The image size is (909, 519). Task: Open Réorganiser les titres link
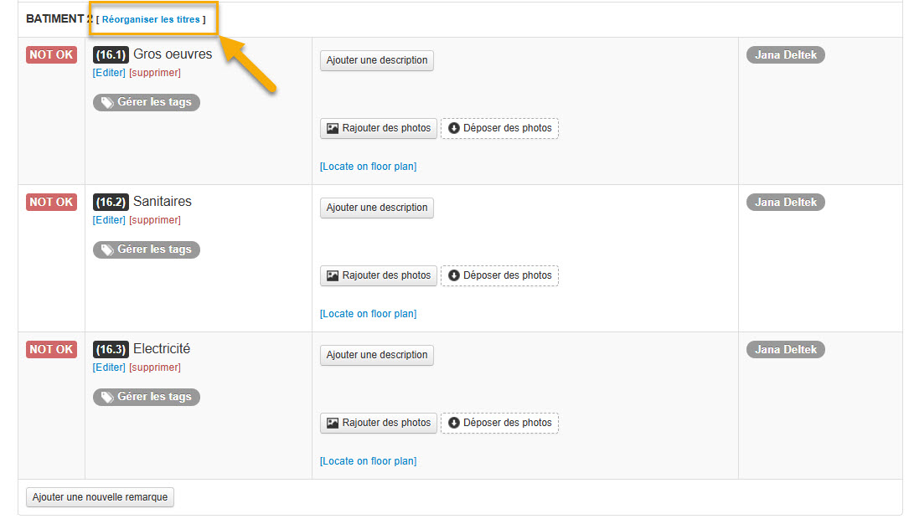tap(151, 19)
